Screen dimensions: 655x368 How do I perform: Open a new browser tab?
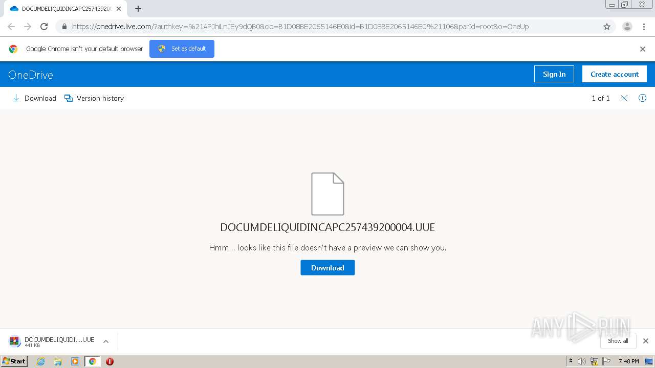pos(138,9)
